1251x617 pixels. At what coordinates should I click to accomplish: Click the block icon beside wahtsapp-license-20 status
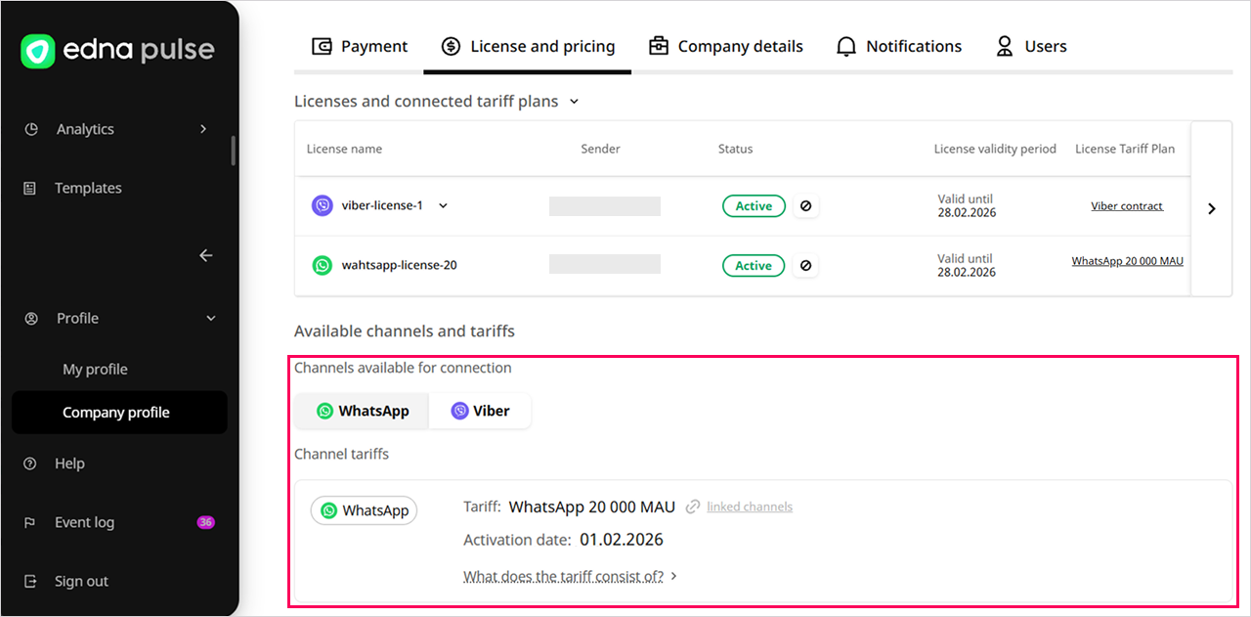(x=805, y=266)
